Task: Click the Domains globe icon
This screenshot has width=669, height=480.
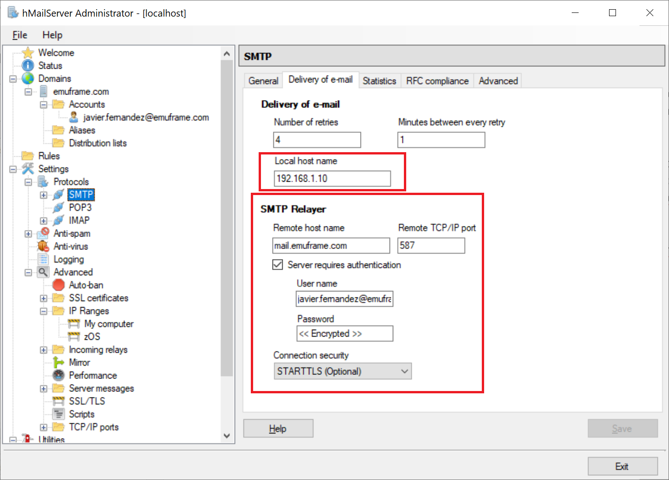Action: pos(28,78)
